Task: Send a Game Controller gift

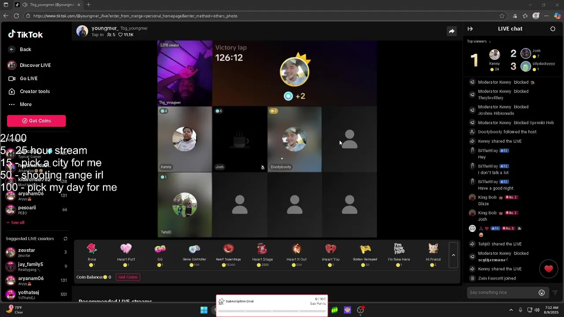Action: [194, 255]
